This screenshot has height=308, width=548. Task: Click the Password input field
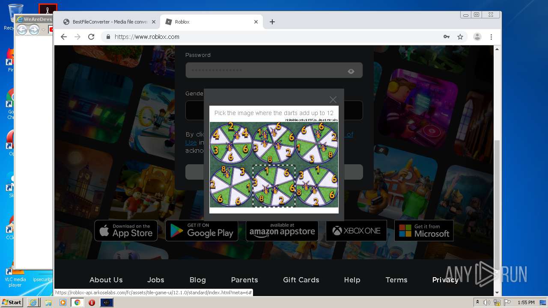(274, 70)
